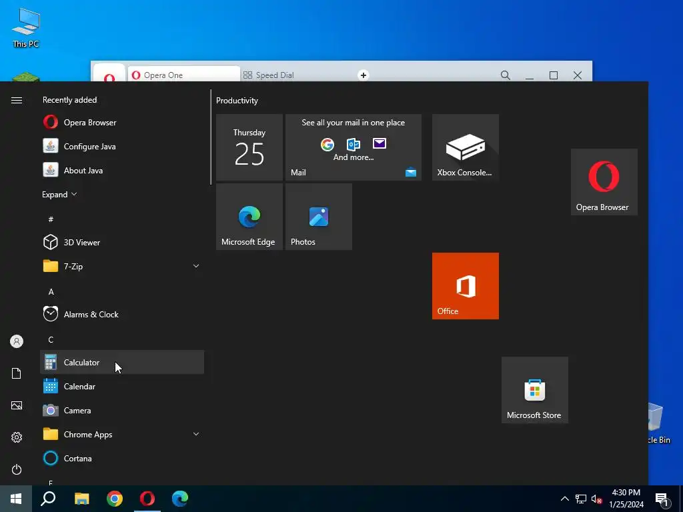Open Opera Browser from Recently added list
The height and width of the screenshot is (512, 683).
122,123
